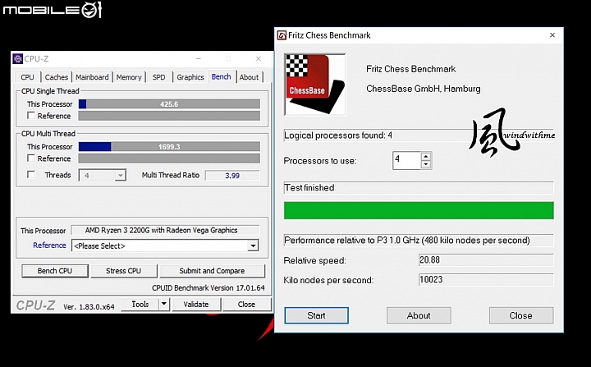The image size is (591, 367).
Task: Open the Caches tab
Action: (56, 77)
